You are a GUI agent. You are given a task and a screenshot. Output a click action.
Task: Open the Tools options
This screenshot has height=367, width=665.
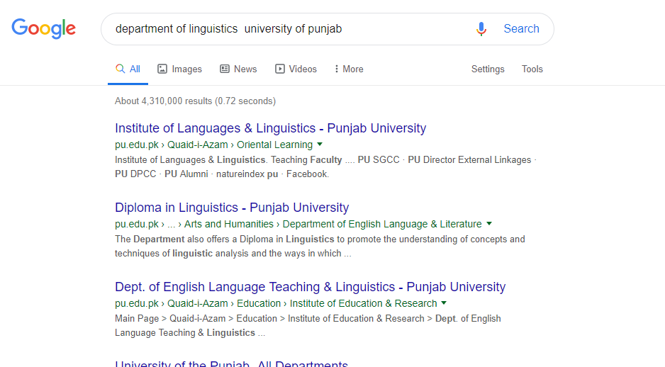(x=532, y=69)
